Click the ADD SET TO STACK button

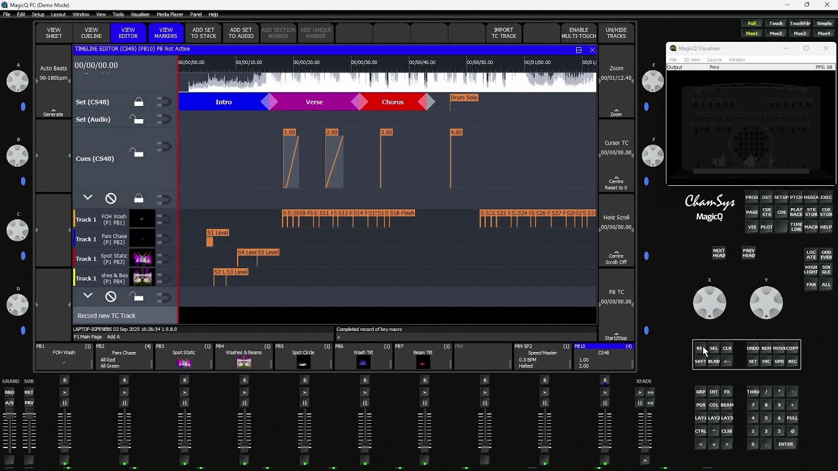(204, 33)
